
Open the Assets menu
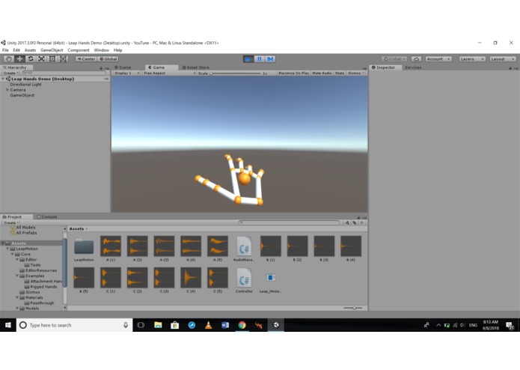click(30, 50)
